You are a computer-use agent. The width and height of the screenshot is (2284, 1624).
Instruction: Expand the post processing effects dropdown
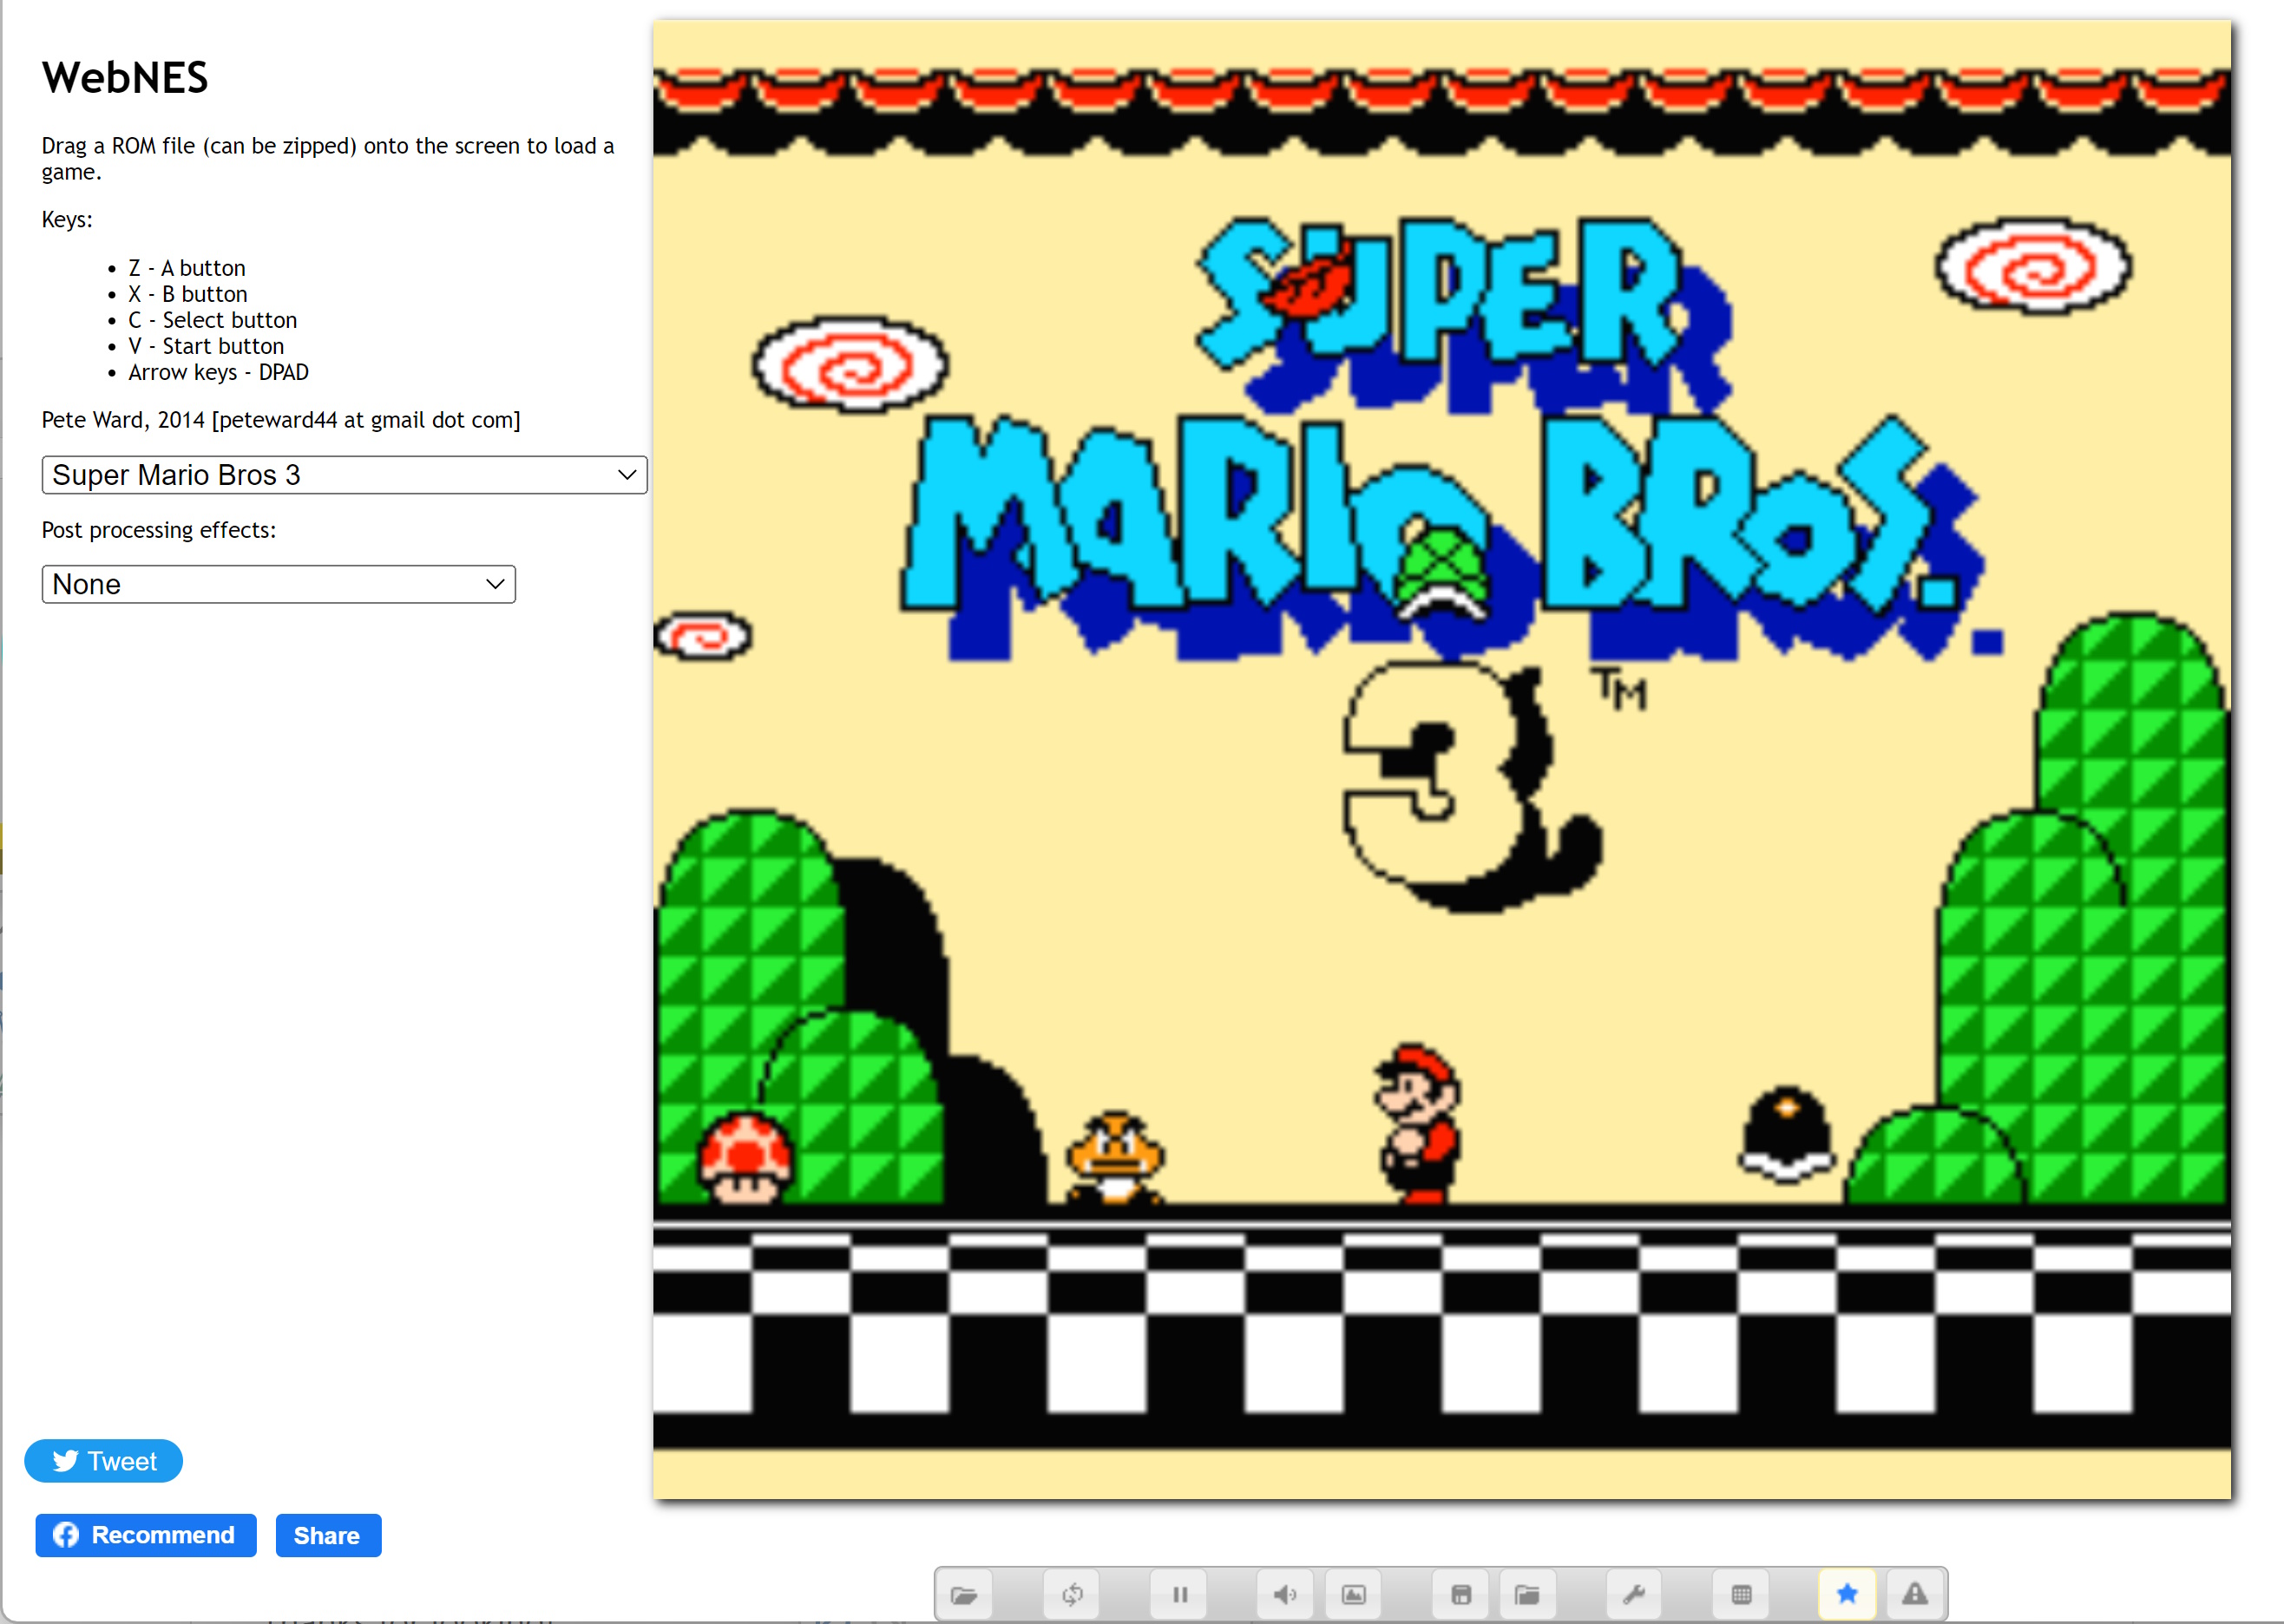(x=278, y=584)
